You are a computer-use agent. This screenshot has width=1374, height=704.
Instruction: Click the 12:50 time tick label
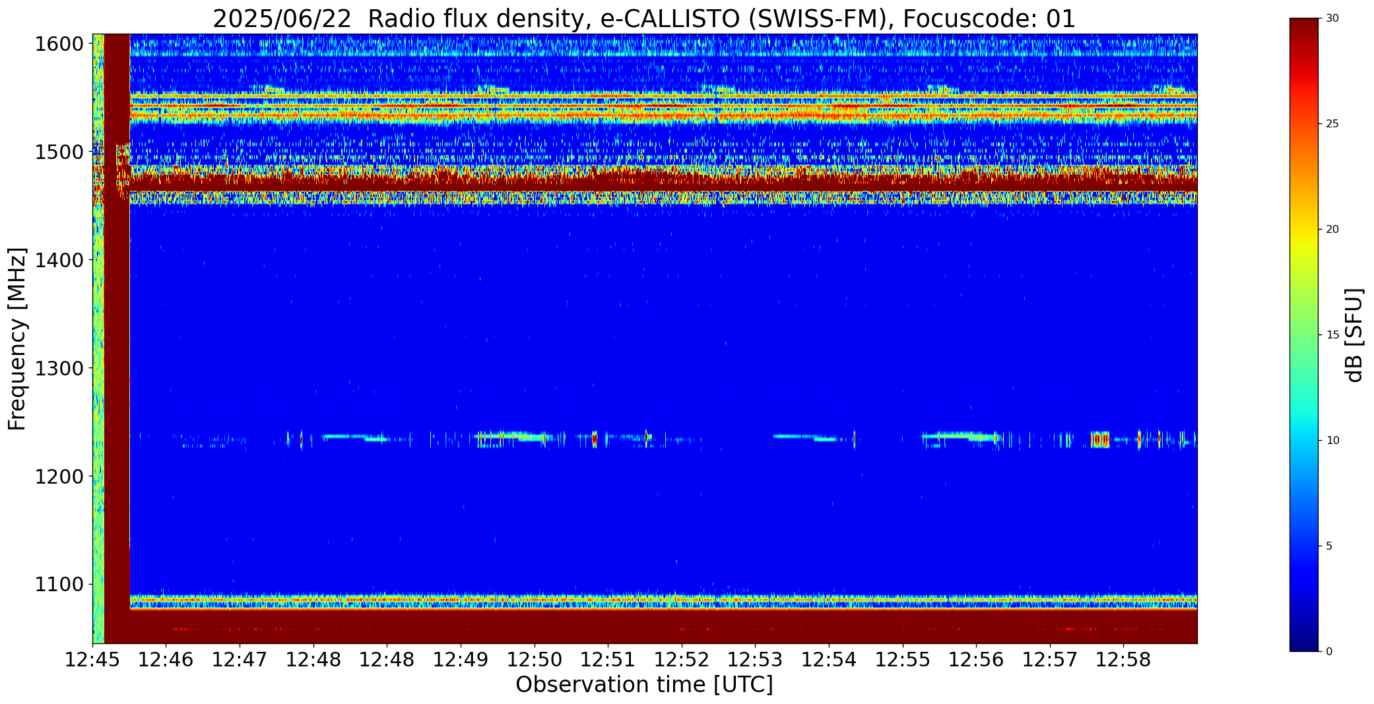[535, 660]
